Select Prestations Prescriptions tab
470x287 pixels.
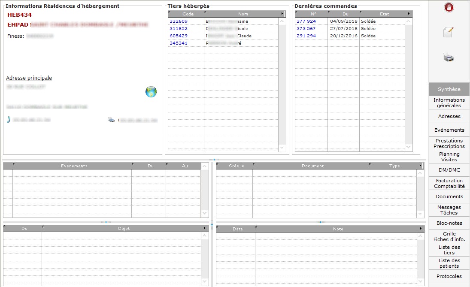(x=449, y=143)
